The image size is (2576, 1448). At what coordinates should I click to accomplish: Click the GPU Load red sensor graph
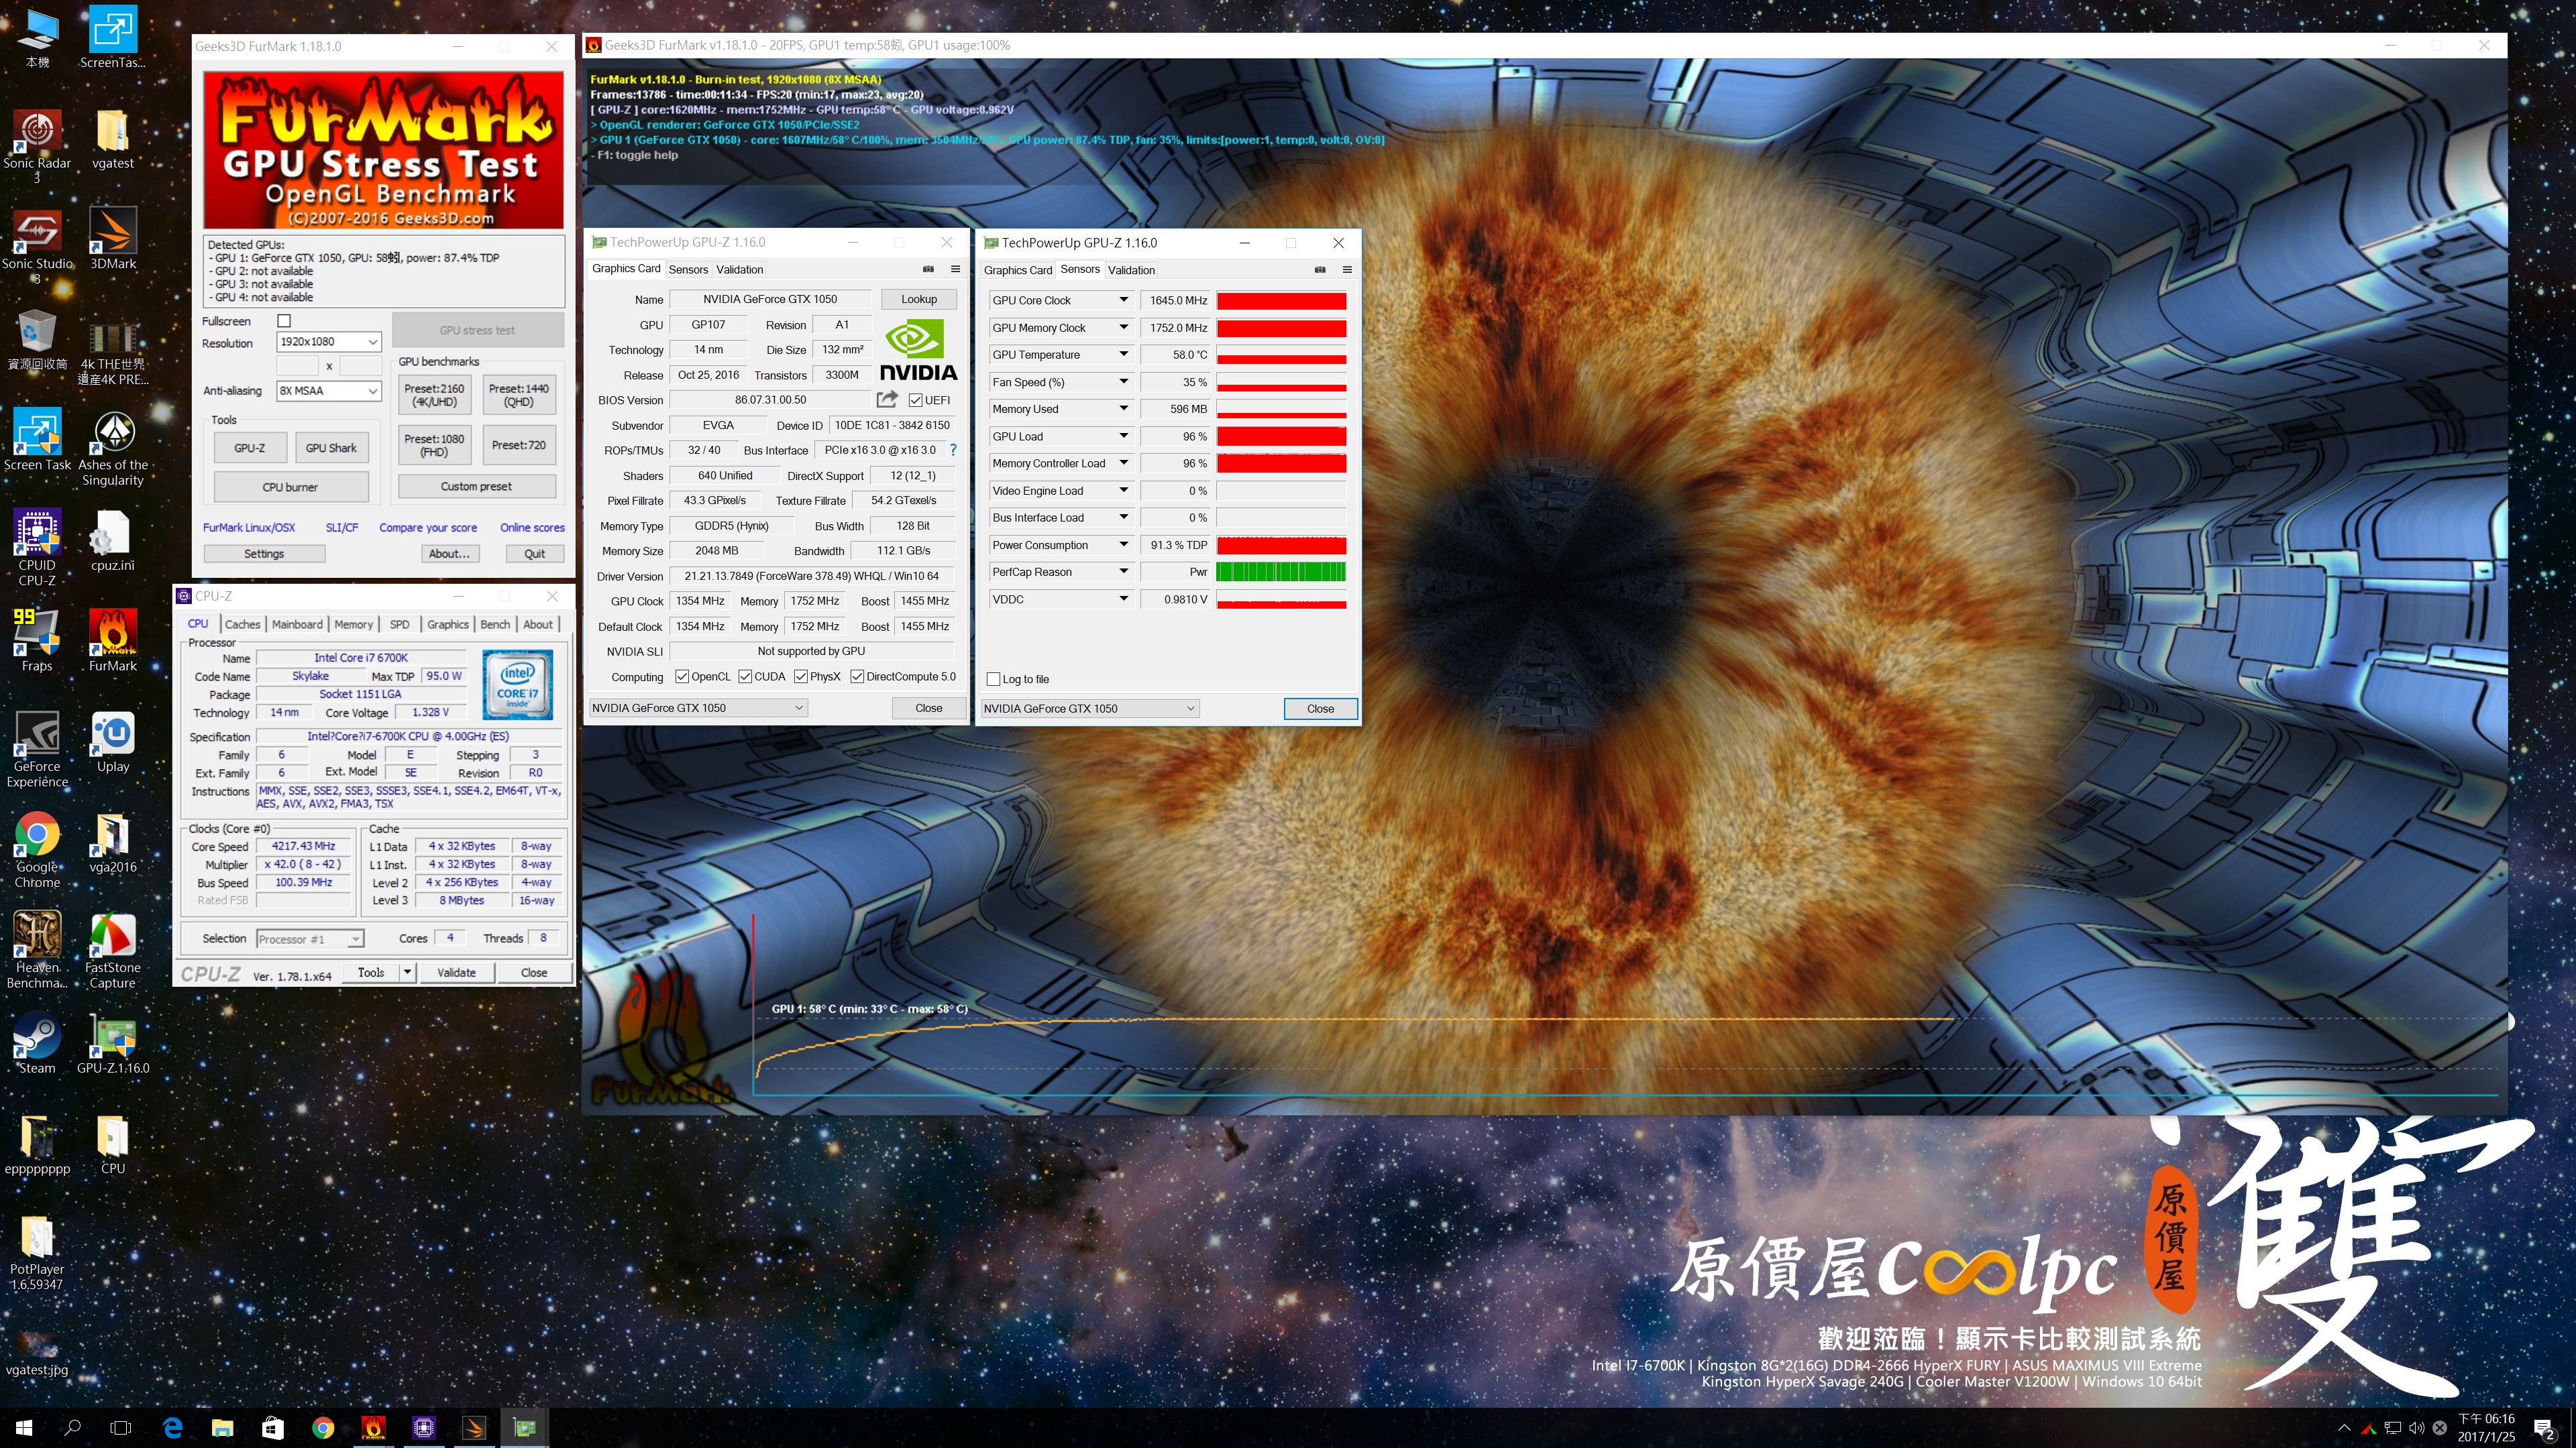[1281, 436]
